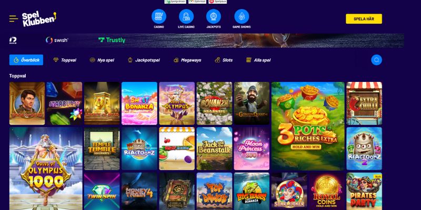Click the yellow Spela Här button
Viewport: 421px width, 210px height.
[x=364, y=19]
